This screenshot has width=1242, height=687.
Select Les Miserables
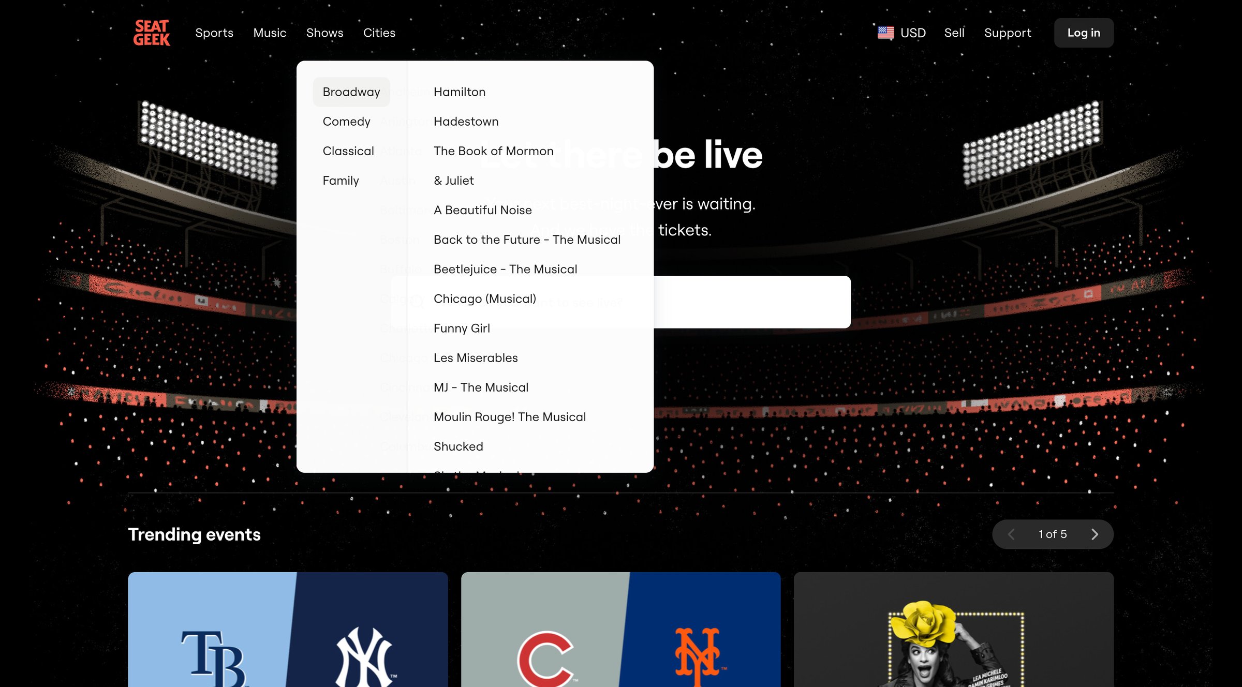coord(476,357)
